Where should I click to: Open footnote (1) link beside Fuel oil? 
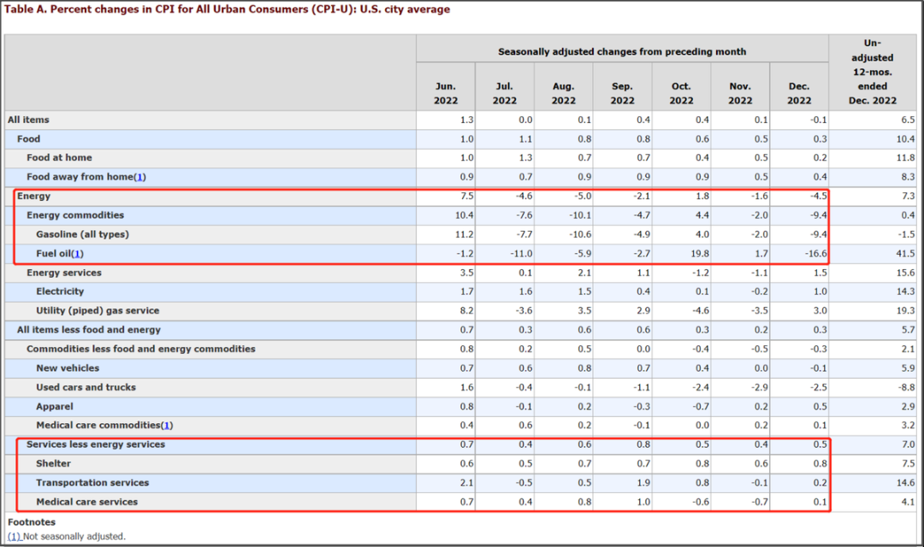point(77,254)
